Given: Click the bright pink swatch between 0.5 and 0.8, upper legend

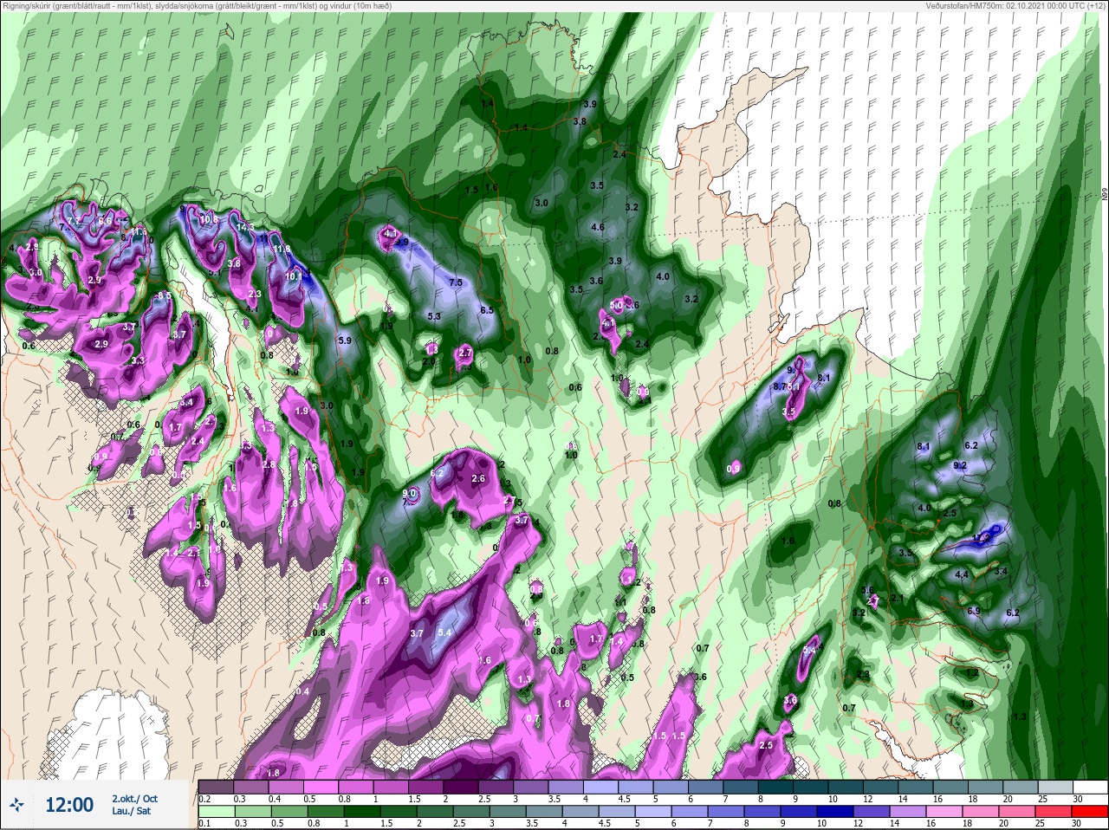Looking at the screenshot, I should click(x=321, y=787).
